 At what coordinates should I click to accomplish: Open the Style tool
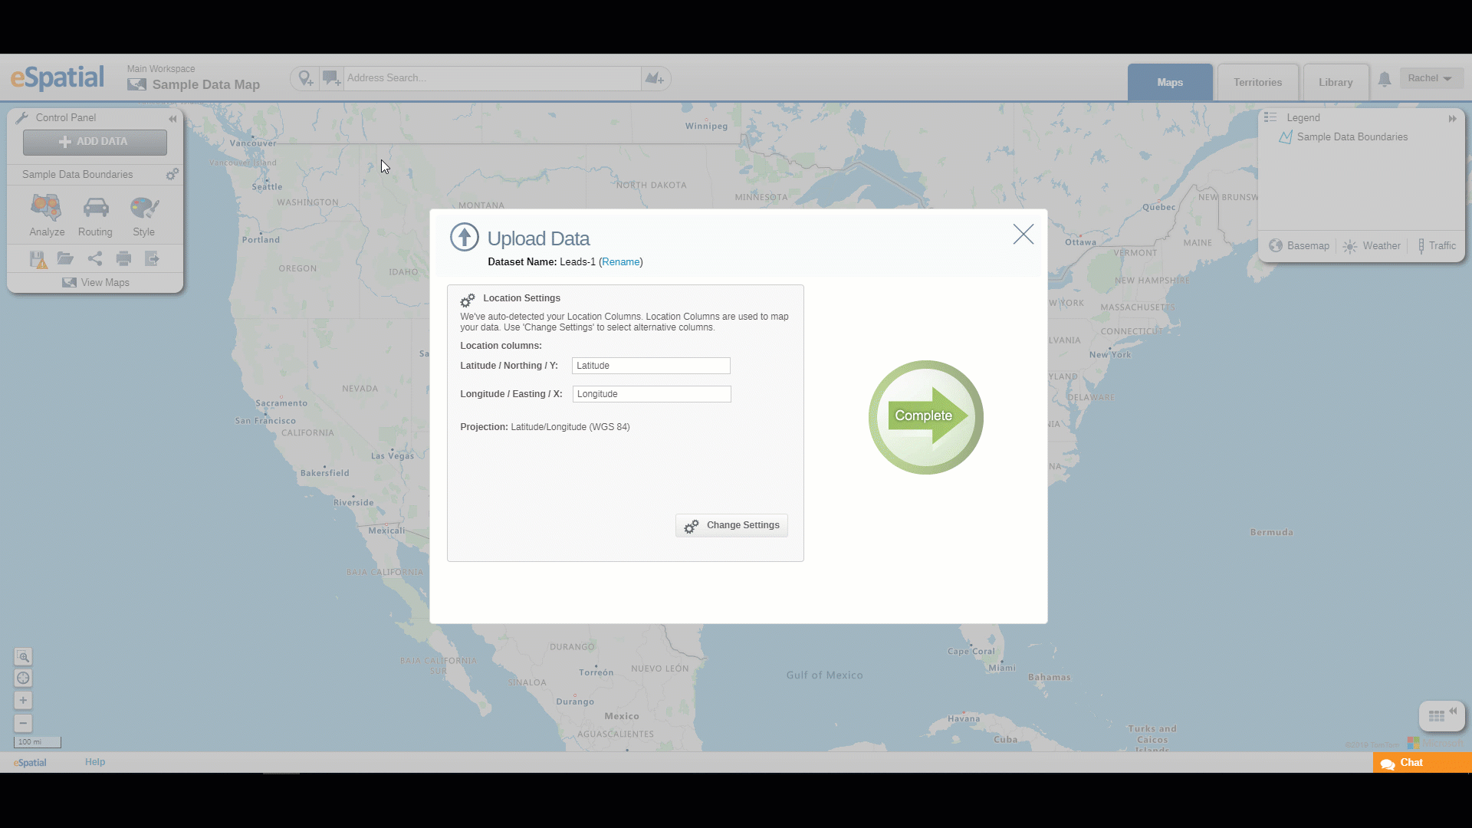click(x=144, y=216)
